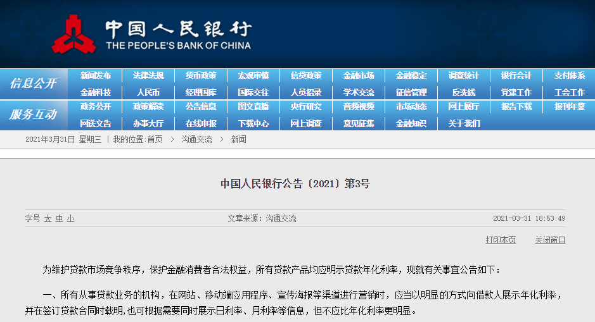Click the 沟通交流 breadcrumb link
Image resolution: width=595 pixels, height=322 pixels.
[197, 139]
